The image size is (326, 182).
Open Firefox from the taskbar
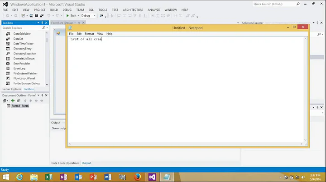tap(137, 177)
